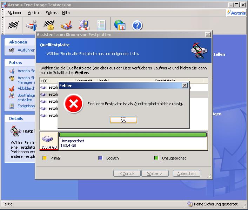Open the Aktionen menu
Image resolution: width=248 pixels, height=210 pixels.
[15, 13]
